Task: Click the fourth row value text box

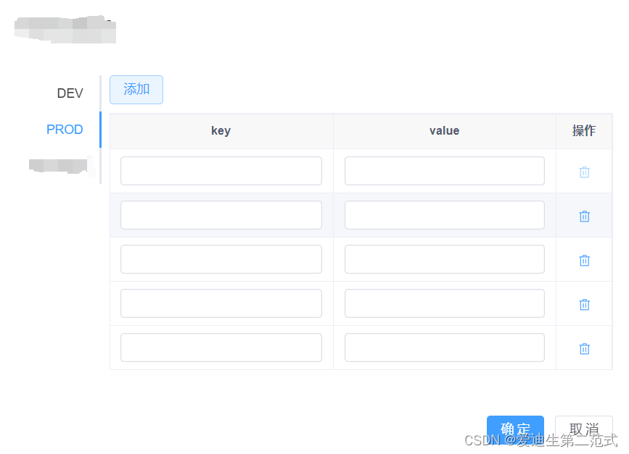Action: pyautogui.click(x=444, y=303)
